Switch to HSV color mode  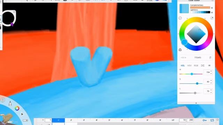189,66
